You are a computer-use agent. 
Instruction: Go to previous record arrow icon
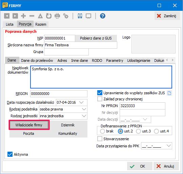[7, 16]
